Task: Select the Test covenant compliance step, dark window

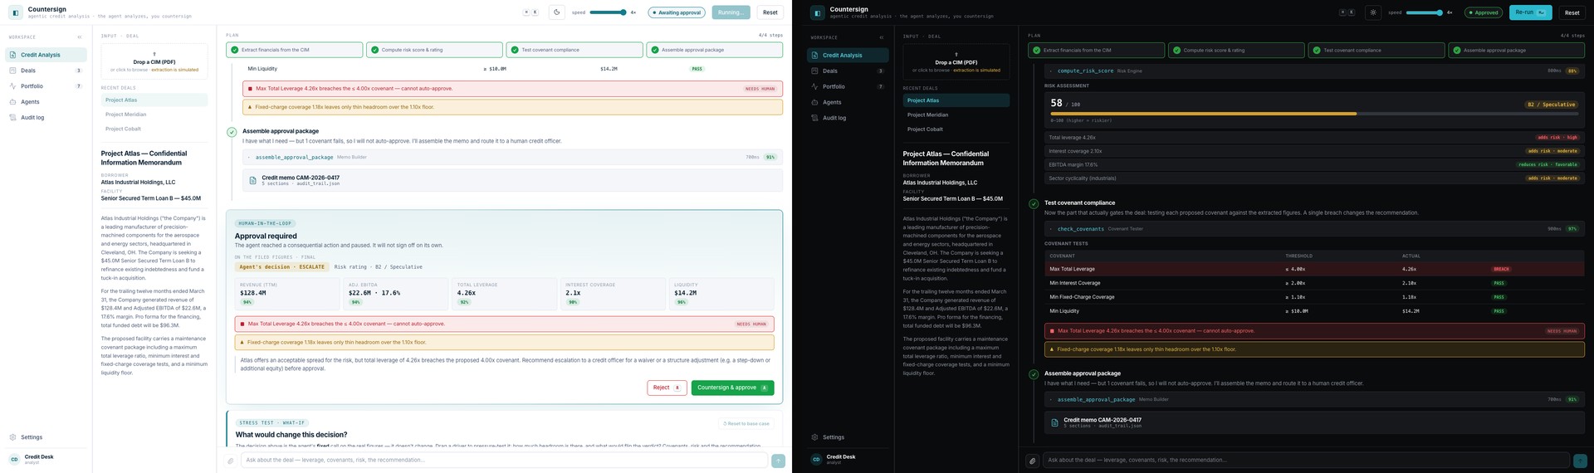Action: [1376, 50]
